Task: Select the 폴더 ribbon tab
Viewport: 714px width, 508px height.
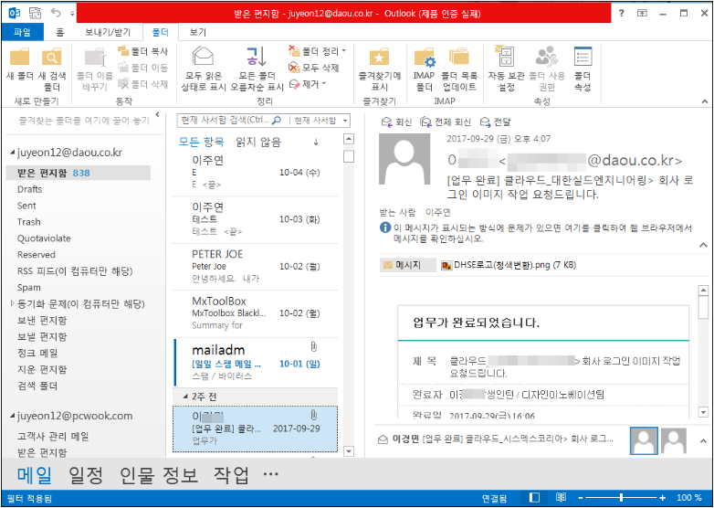Action: pyautogui.click(x=161, y=32)
